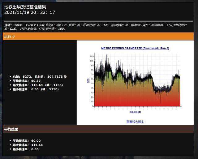Click the 平均帧速率 60.37 entry
The image size is (198, 159).
(27, 81)
